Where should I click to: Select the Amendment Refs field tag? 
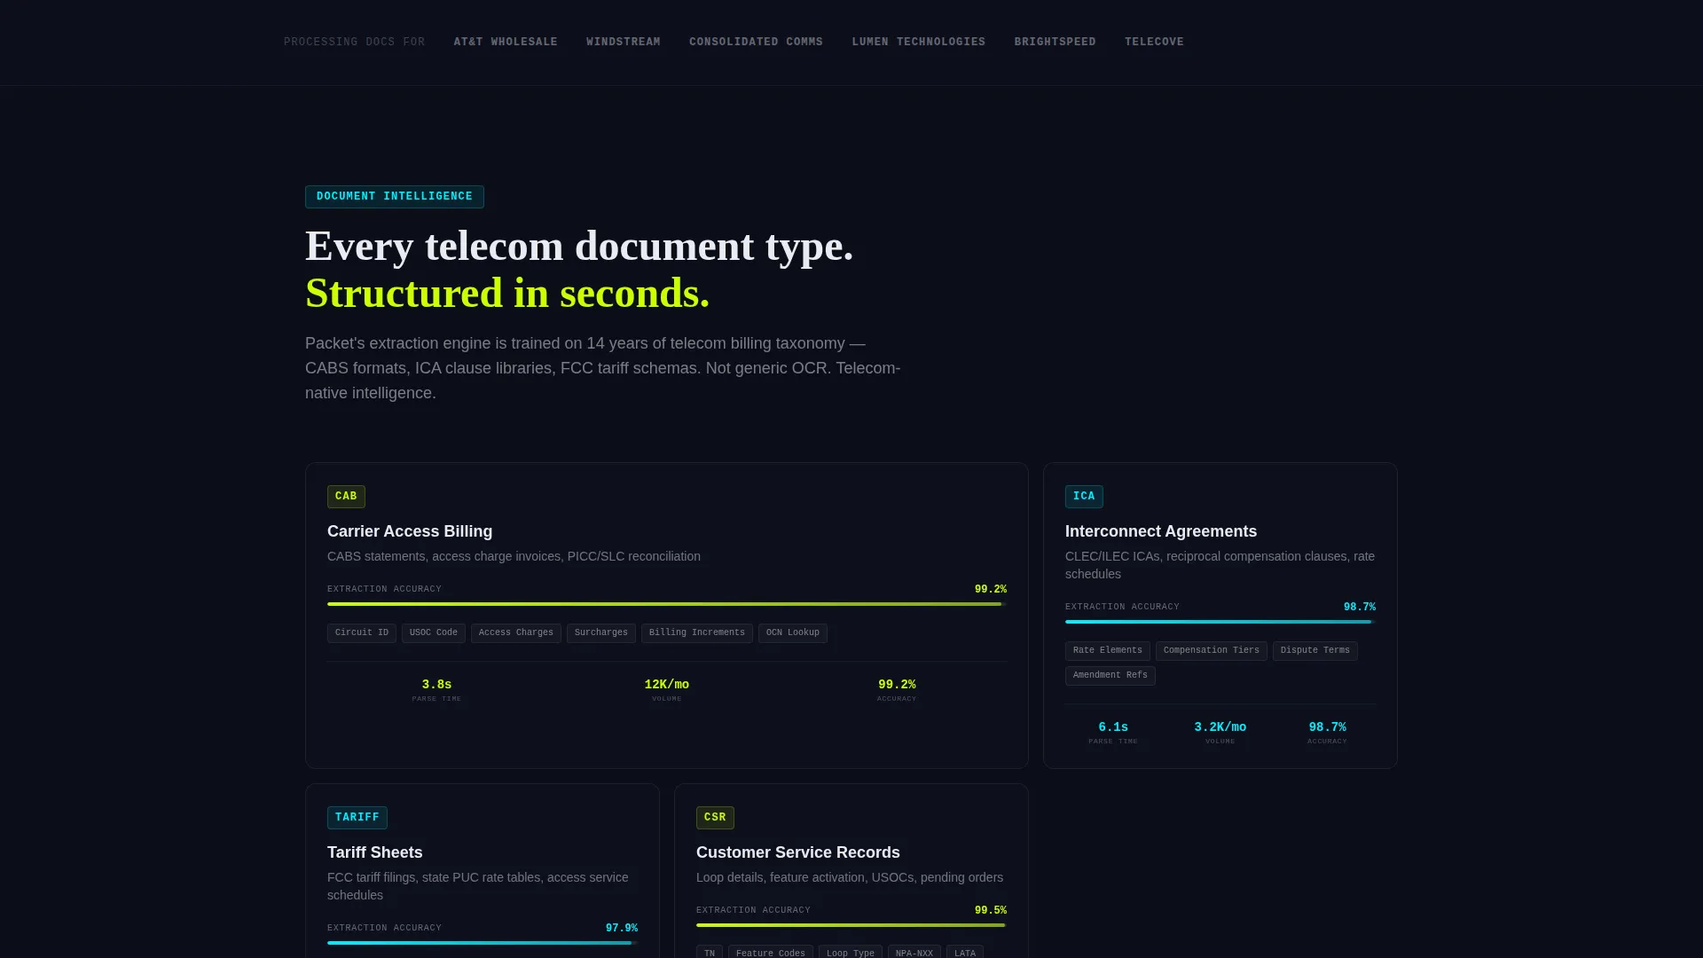coord(1110,676)
